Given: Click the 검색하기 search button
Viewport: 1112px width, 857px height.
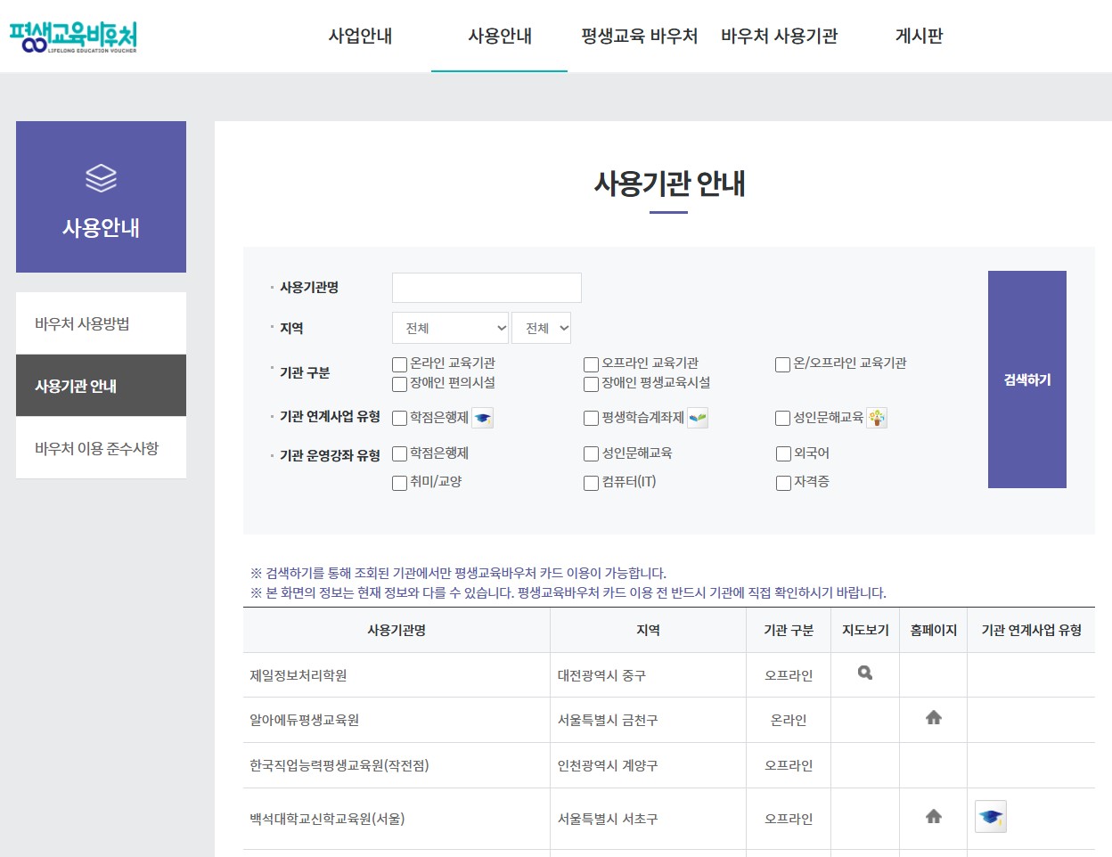Looking at the screenshot, I should (1026, 379).
